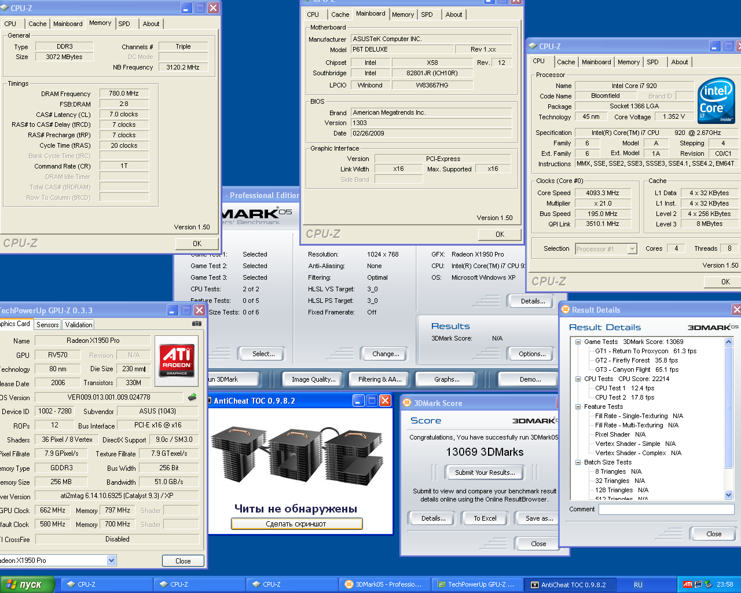Click Submit Your Results button
The image size is (741, 593).
coord(485,473)
